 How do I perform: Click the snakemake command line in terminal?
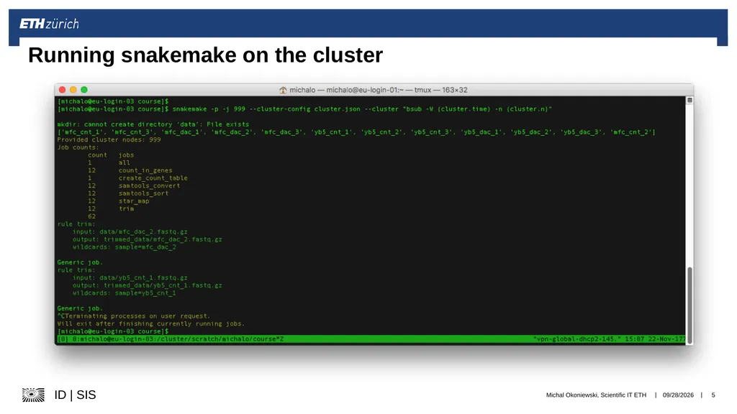[304, 109]
